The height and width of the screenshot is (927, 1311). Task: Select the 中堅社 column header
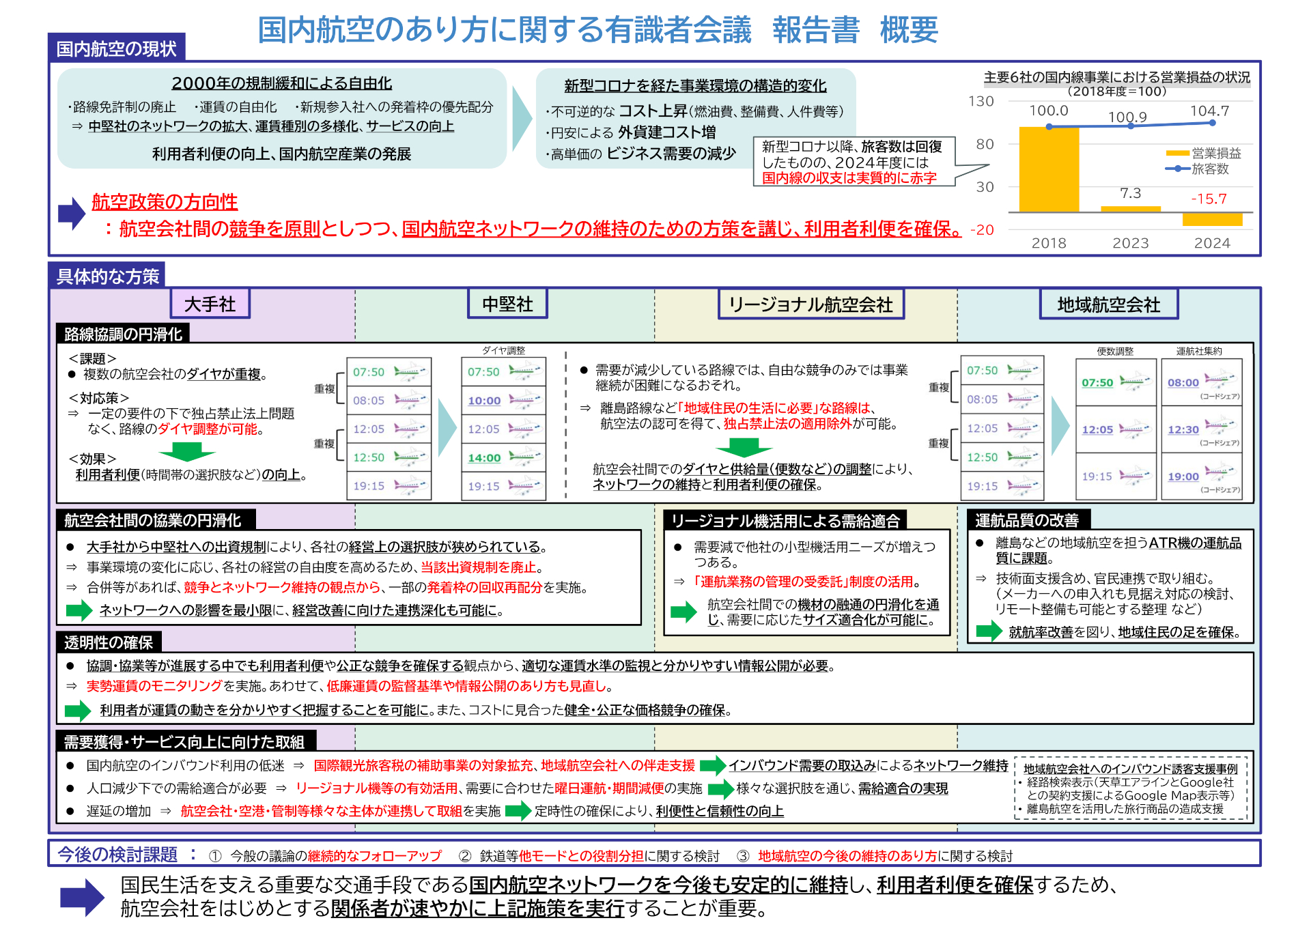[x=507, y=304]
